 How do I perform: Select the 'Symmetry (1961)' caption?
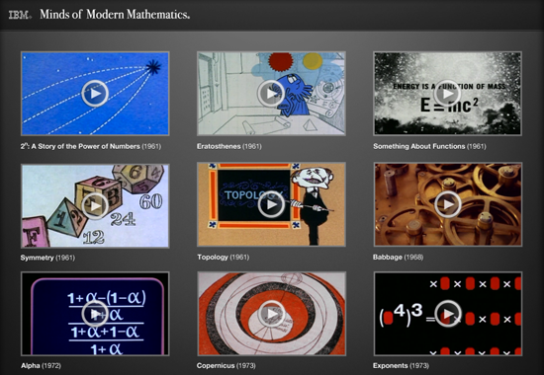[x=47, y=258]
